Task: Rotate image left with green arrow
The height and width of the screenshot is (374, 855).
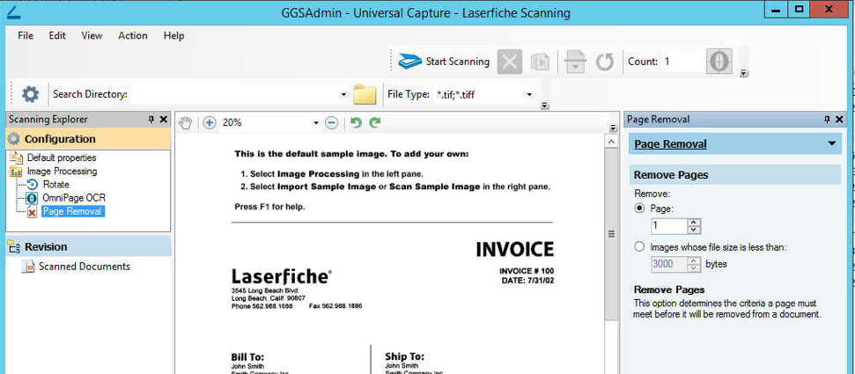Action: pyautogui.click(x=356, y=122)
